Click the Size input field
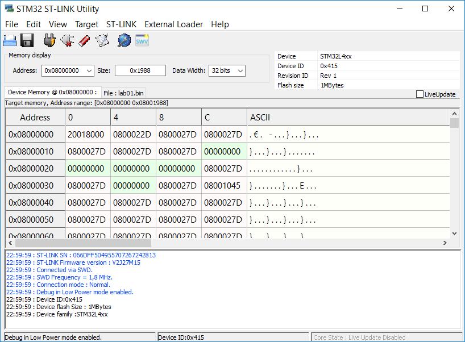This screenshot has height=342, width=465. pyautogui.click(x=140, y=70)
